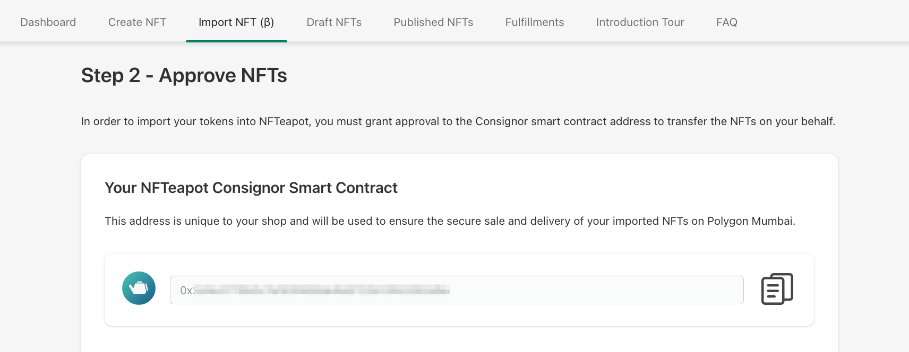Viewport: 909px width, 352px height.
Task: Open the Published NFTs tab
Action: 433,22
